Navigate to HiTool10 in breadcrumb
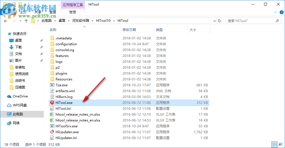 [103, 21]
